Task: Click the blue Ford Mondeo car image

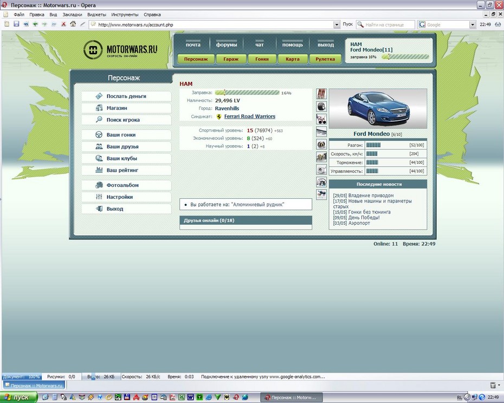Action: tap(378, 108)
